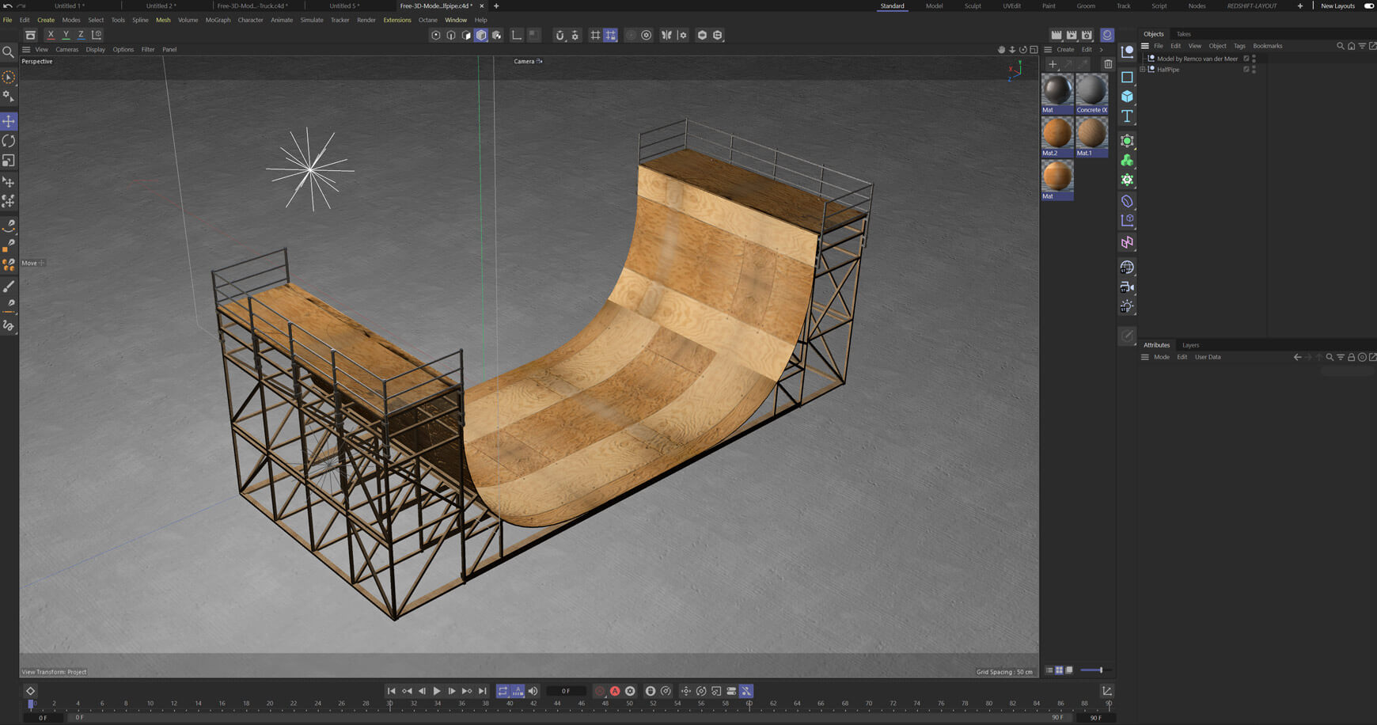Click Mode in Attributes panel
The image size is (1377, 725).
(x=1161, y=357)
